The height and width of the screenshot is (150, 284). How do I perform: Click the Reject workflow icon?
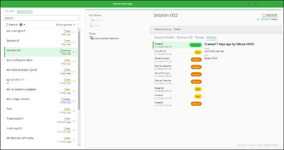tap(92, 25)
